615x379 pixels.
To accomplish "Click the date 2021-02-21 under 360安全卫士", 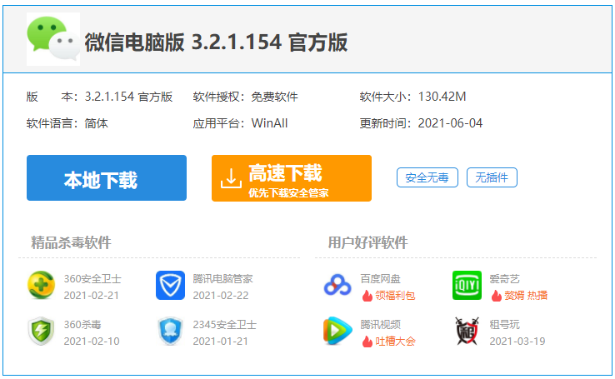I will click(92, 296).
